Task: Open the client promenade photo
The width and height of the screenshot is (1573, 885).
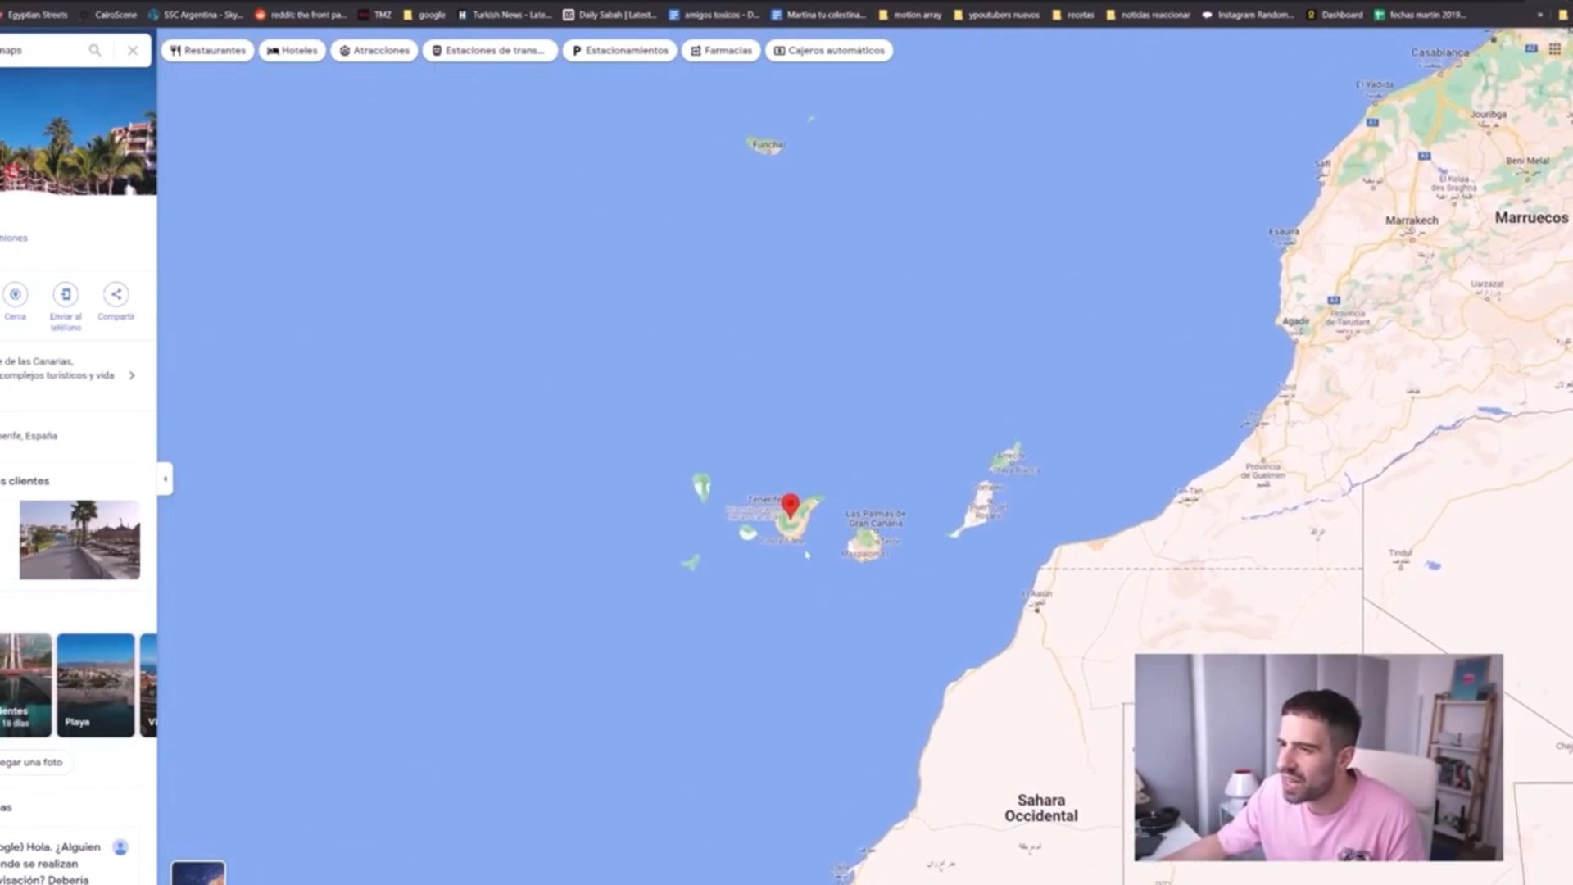Action: (x=79, y=539)
